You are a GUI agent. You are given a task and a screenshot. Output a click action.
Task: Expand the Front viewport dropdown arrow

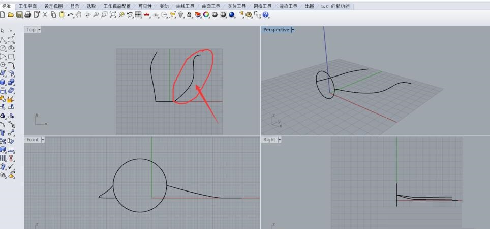(43, 140)
